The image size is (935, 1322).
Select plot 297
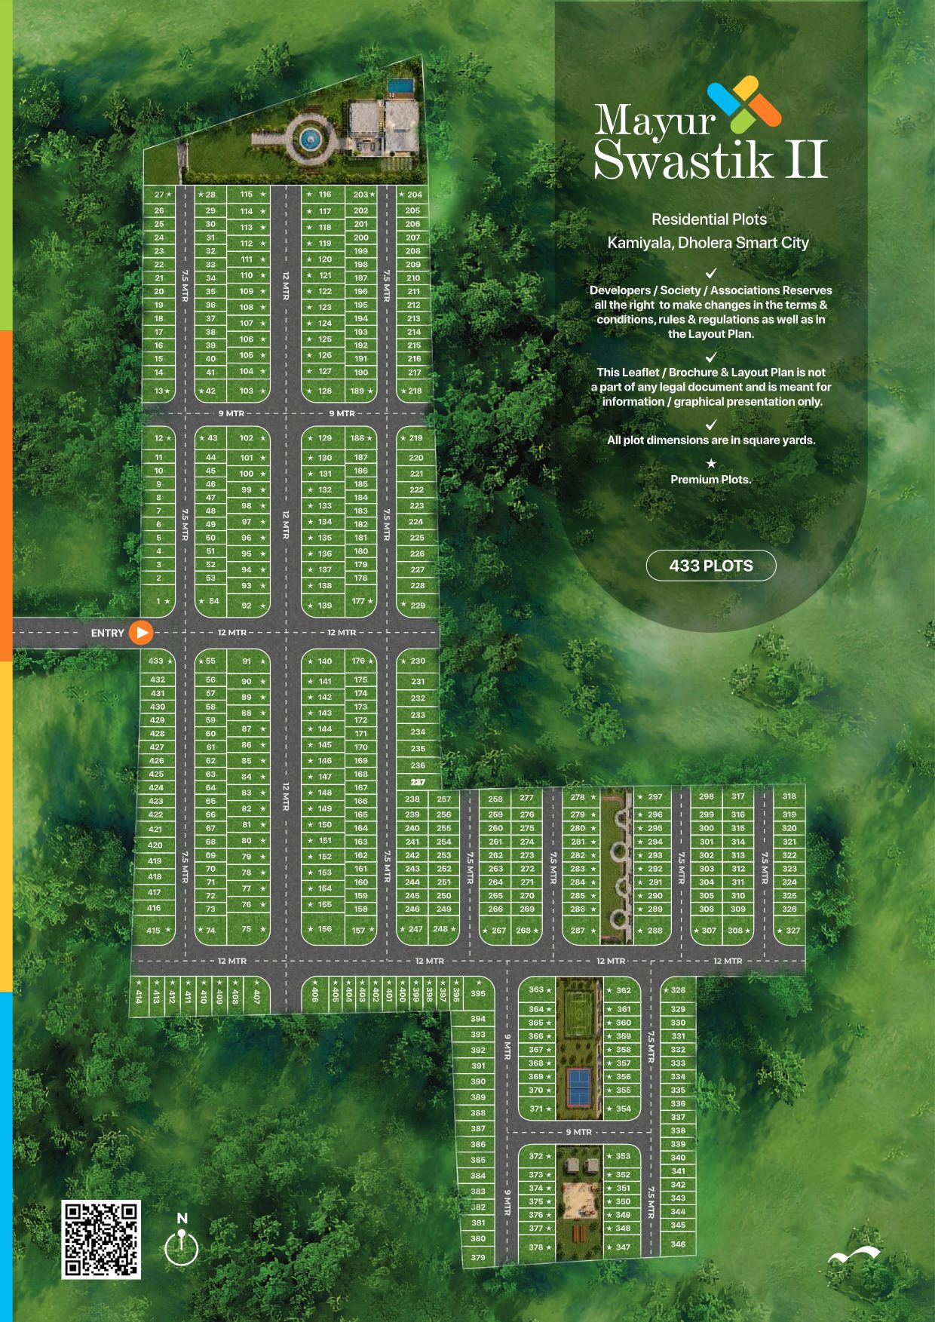tap(652, 796)
